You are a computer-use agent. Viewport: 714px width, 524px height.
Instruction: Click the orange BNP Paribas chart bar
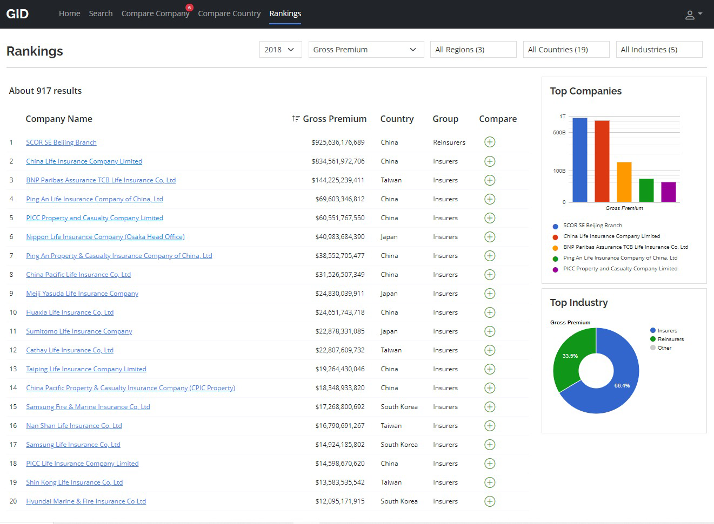coord(624,182)
